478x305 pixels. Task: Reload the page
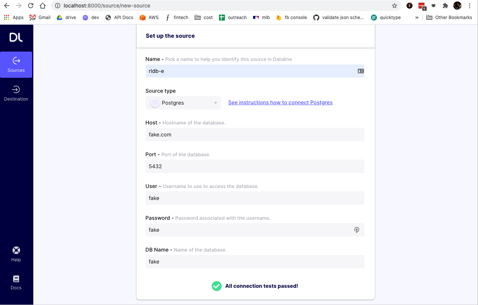31,6
